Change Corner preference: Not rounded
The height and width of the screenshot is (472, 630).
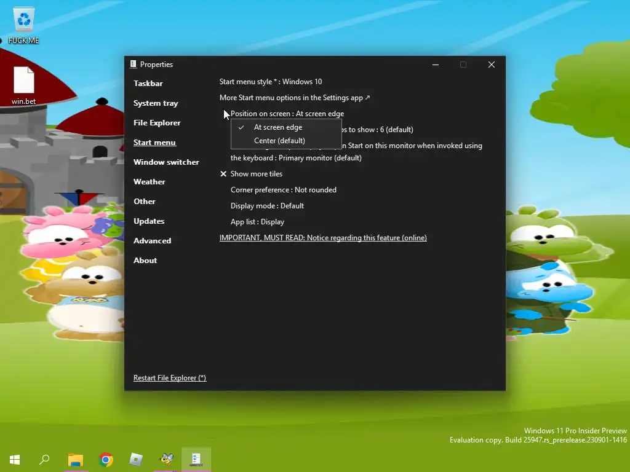click(284, 190)
